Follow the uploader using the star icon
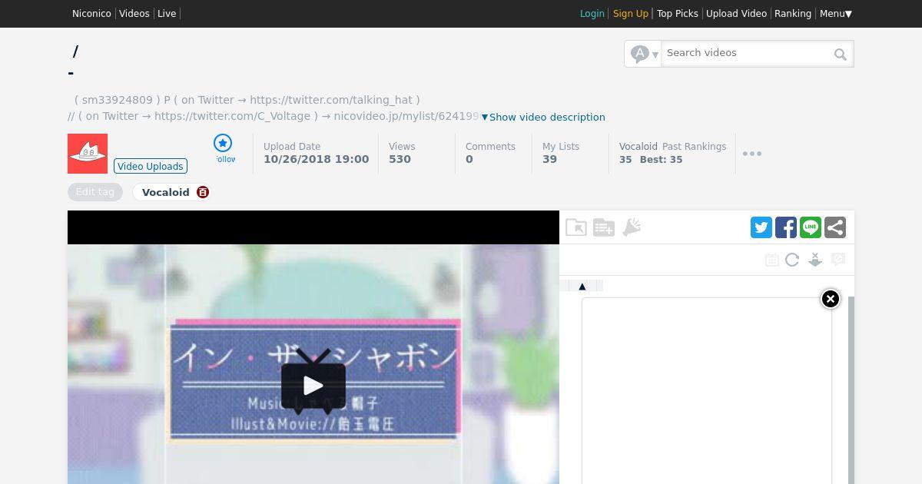 (223, 143)
